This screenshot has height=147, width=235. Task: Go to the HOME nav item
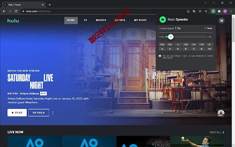71,20
